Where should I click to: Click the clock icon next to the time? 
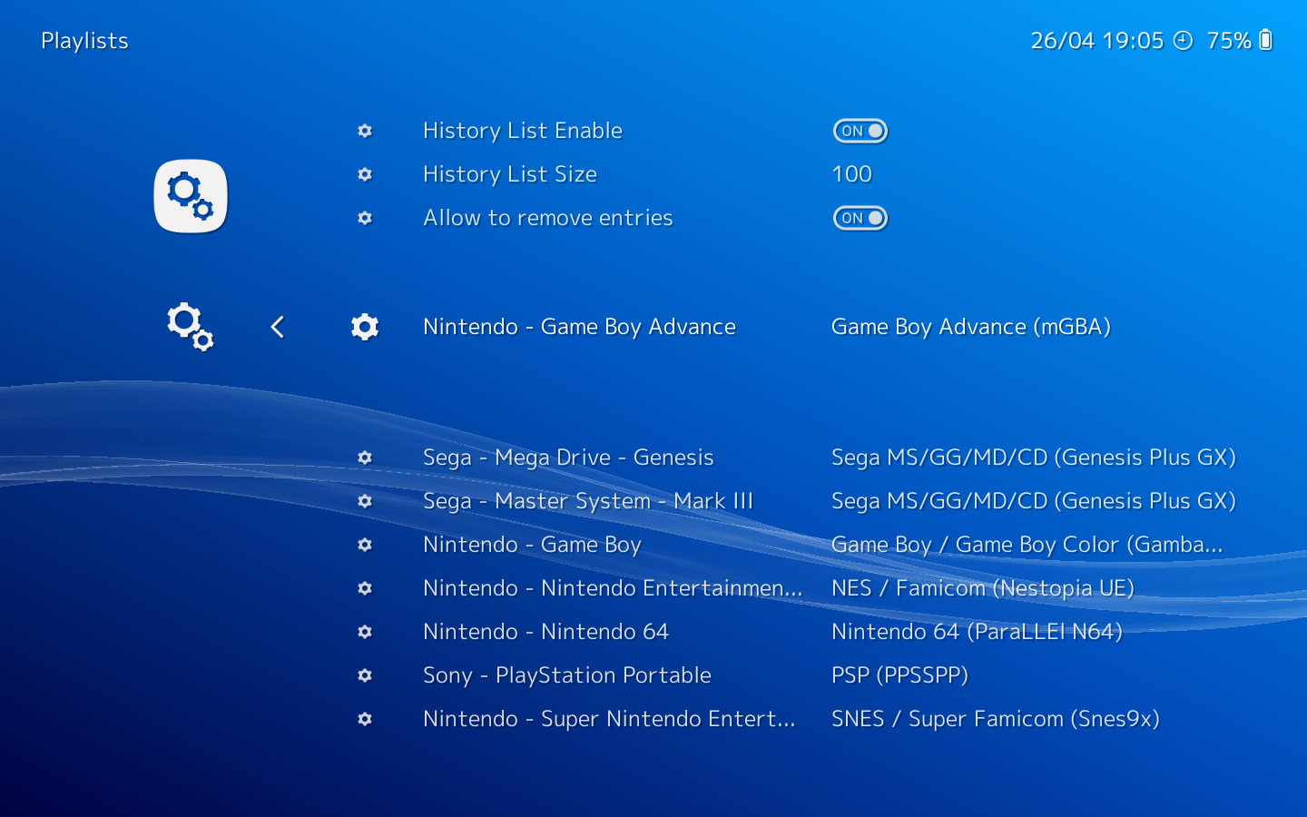pos(1183,40)
